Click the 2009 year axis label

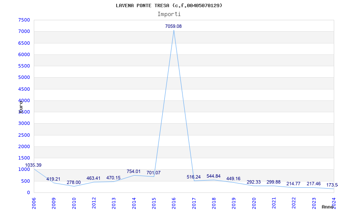coord(54,203)
